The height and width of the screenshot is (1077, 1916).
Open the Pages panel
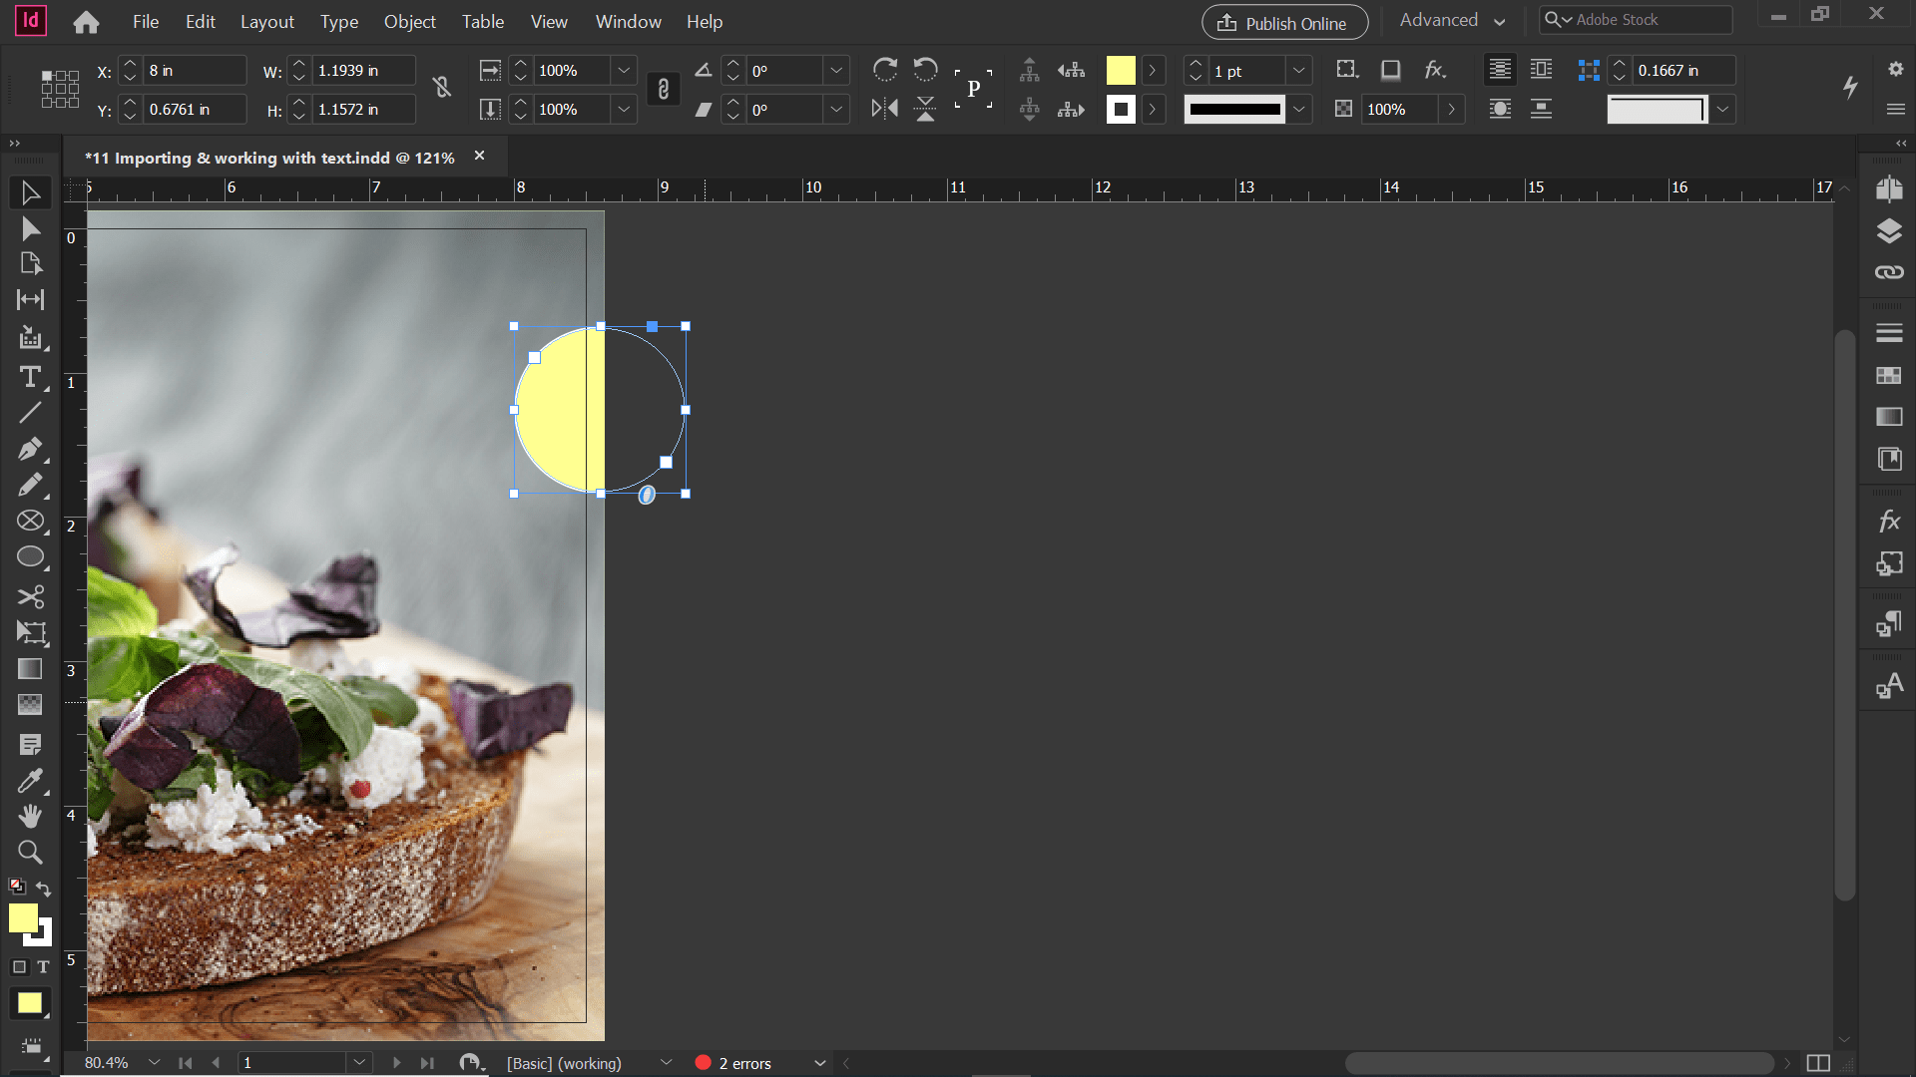pyautogui.click(x=1889, y=187)
